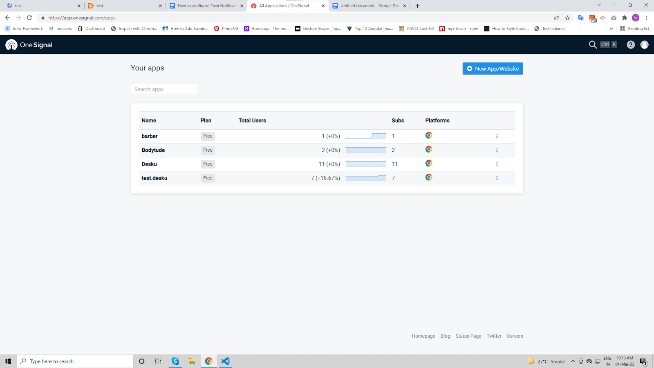The height and width of the screenshot is (368, 654).
Task: Open a new browser tab
Action: click(417, 6)
